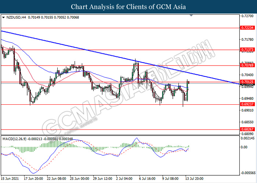The image size is (257, 183).
Task: Click the red horizontal line at 0.72234
Action: tap(110, 27)
